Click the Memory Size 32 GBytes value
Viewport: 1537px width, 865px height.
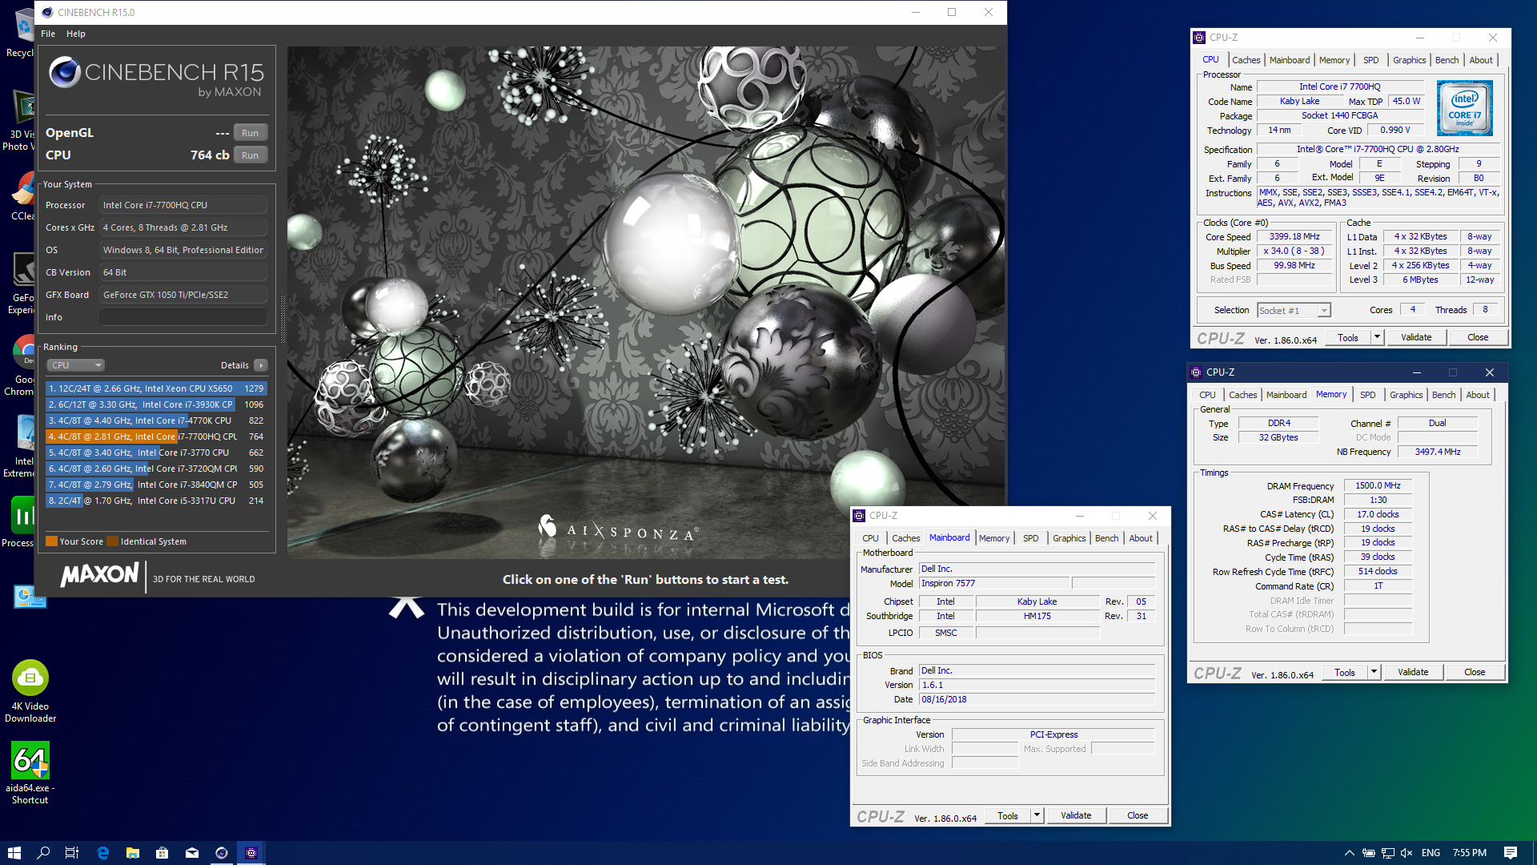pyautogui.click(x=1278, y=438)
